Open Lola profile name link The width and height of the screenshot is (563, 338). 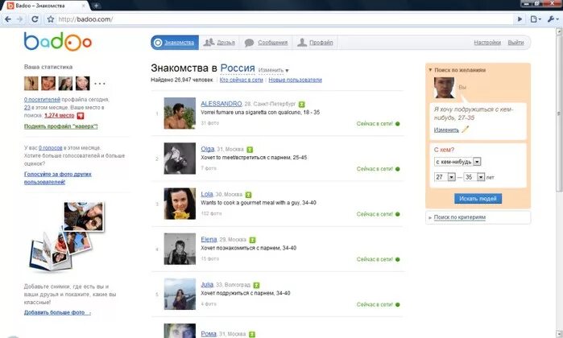(207, 194)
